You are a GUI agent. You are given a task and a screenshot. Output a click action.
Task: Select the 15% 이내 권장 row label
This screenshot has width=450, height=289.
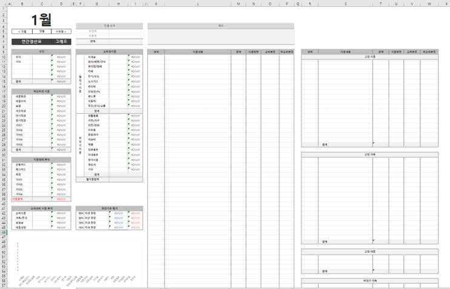point(87,228)
